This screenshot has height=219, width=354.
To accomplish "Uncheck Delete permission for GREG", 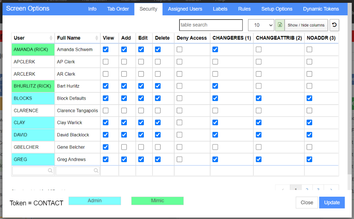I will coord(158,159).
